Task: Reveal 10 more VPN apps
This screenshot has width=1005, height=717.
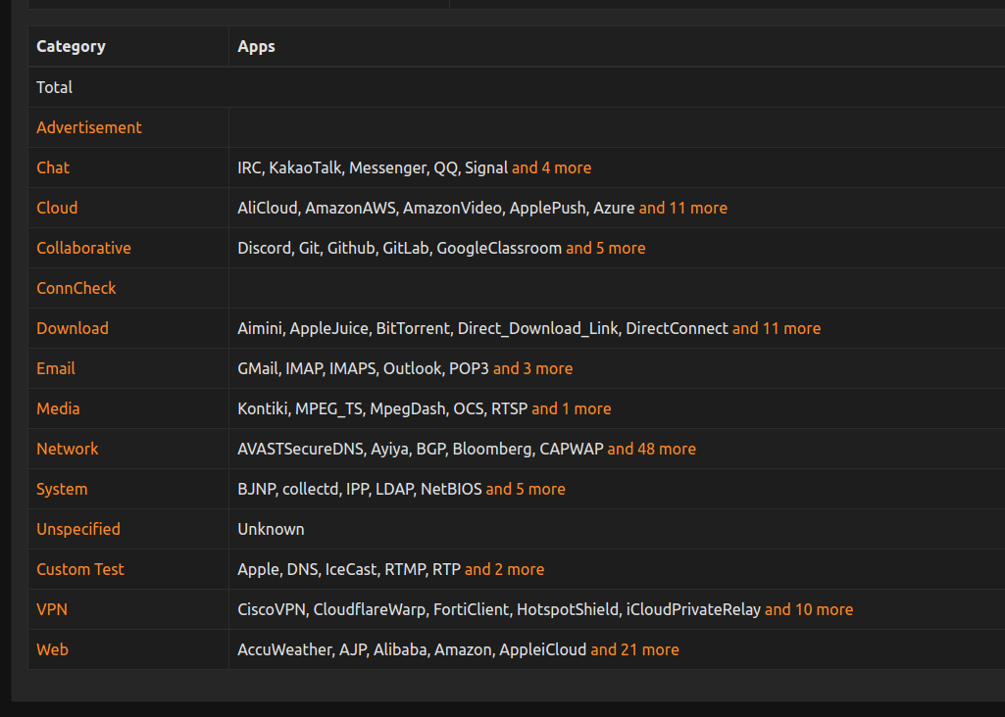Action: point(809,609)
